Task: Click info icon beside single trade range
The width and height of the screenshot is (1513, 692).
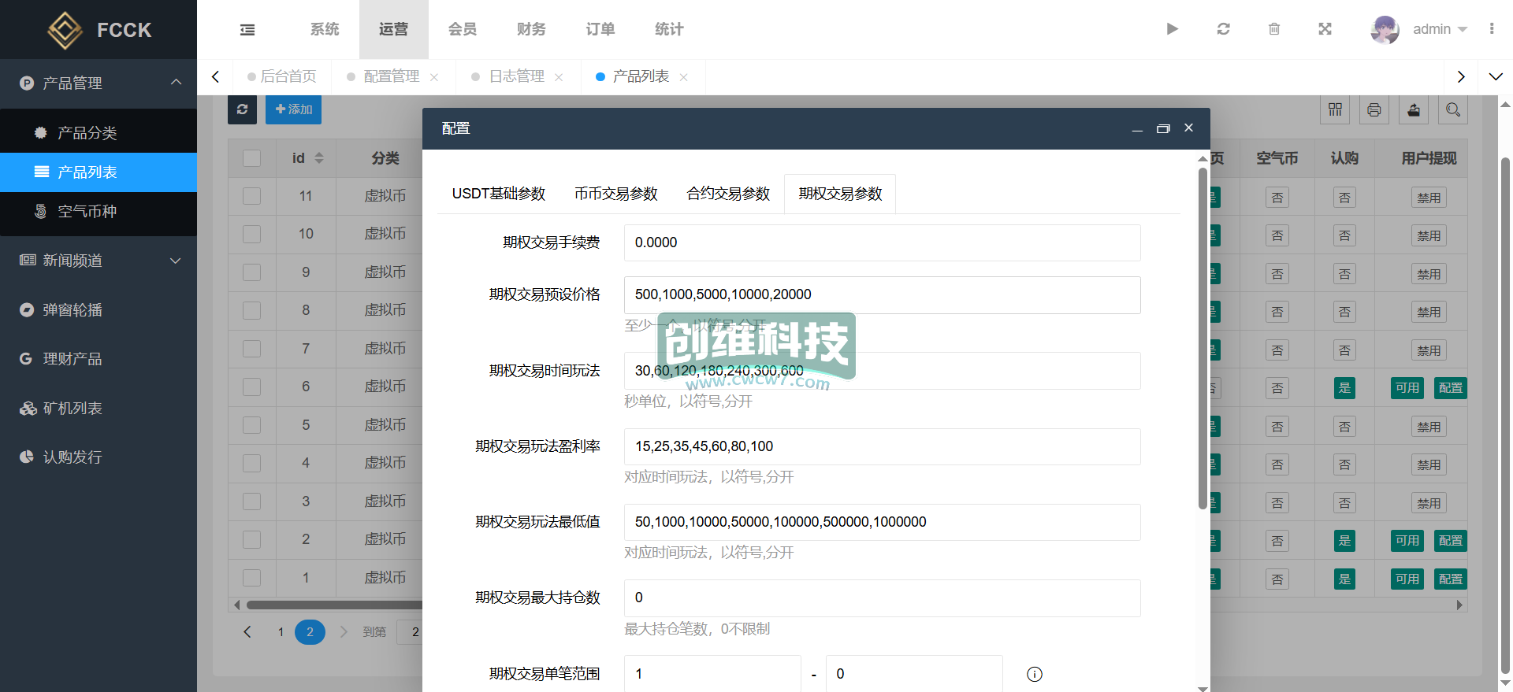Action: click(x=1035, y=674)
